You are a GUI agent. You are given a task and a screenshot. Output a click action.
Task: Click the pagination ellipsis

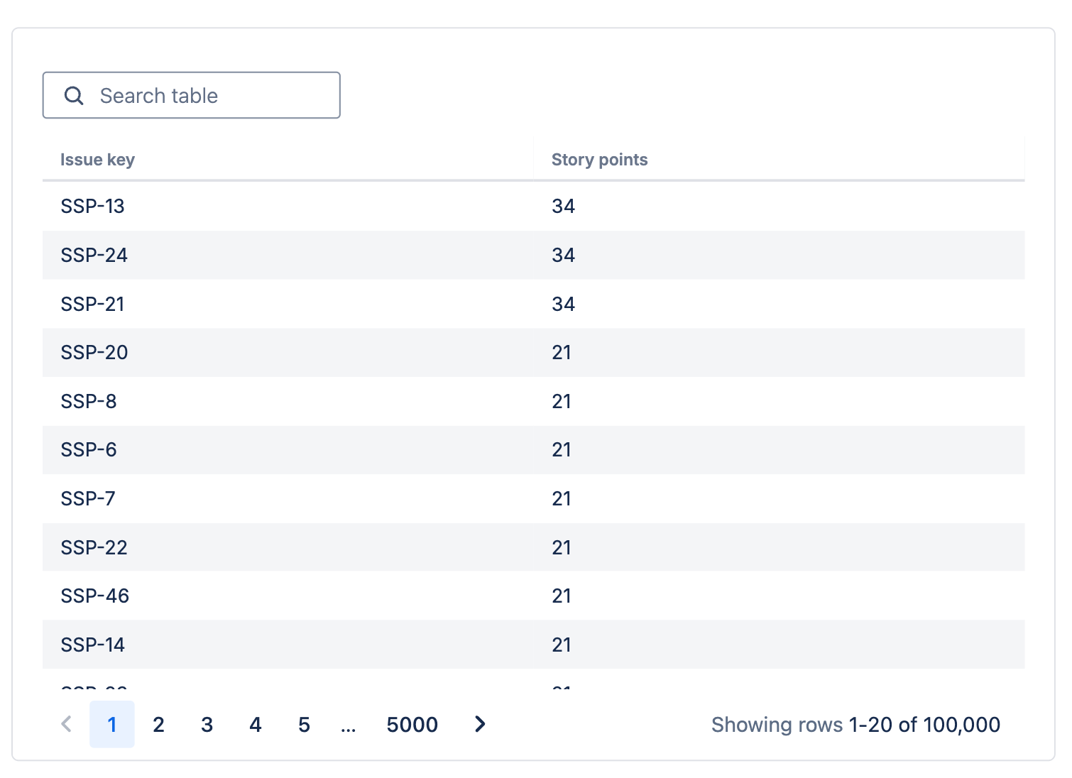[348, 725]
